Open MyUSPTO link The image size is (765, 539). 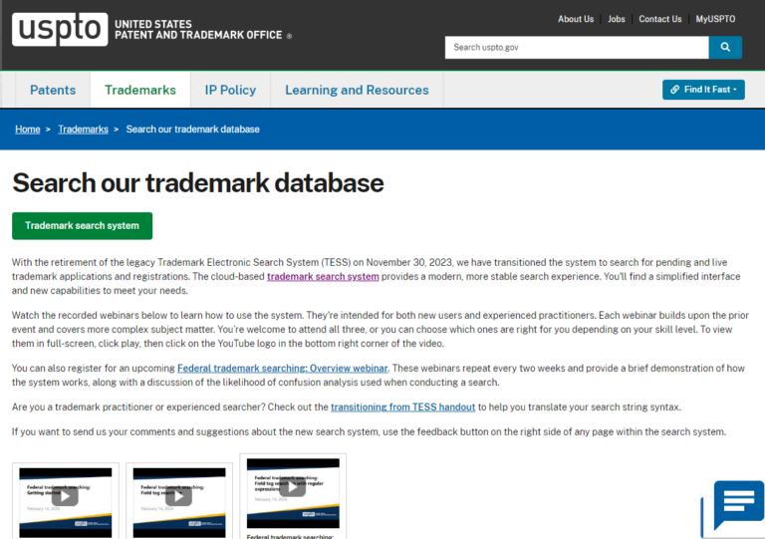click(715, 19)
